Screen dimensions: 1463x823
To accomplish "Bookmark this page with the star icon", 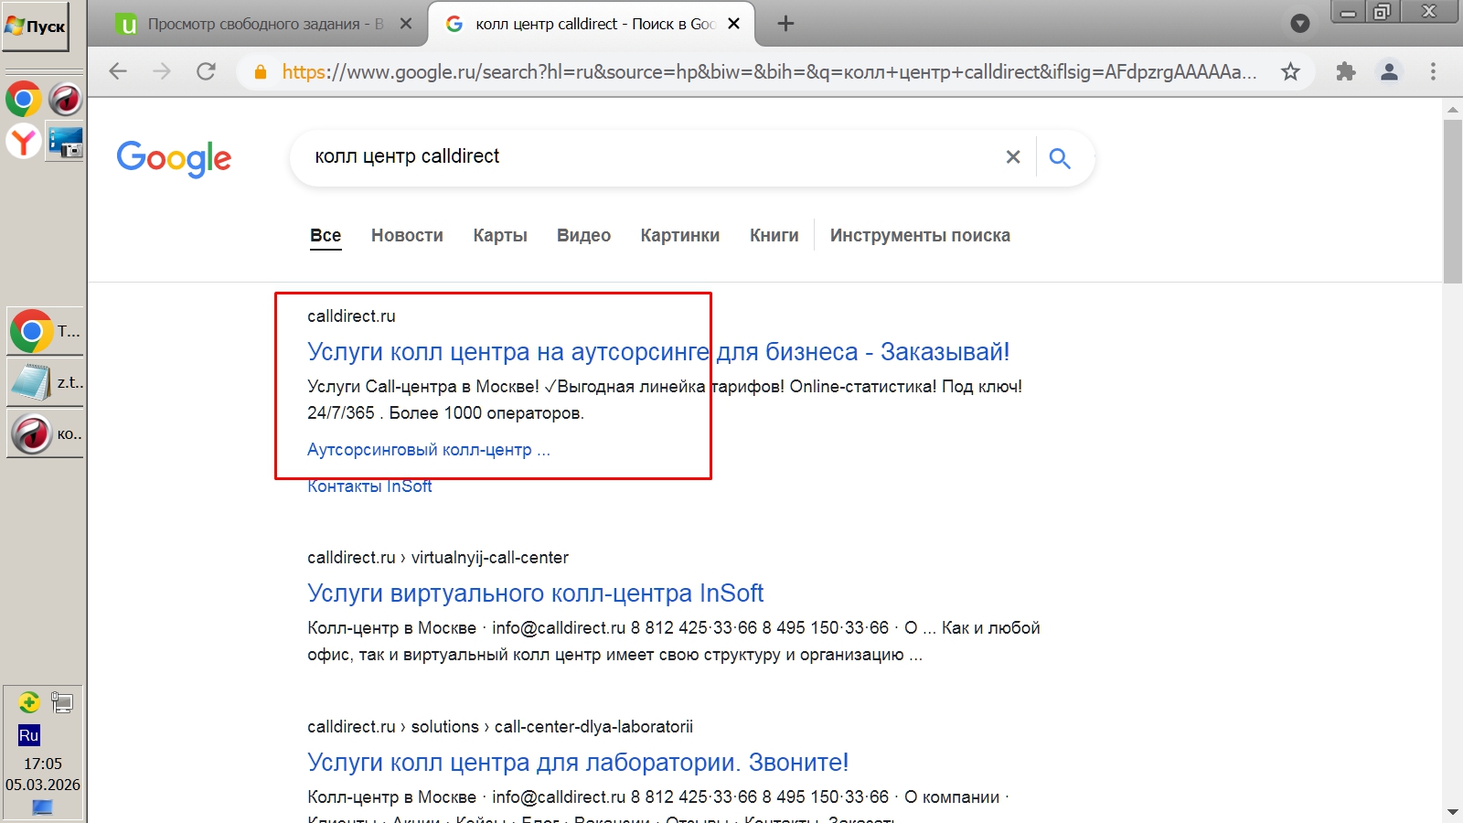I will click(1290, 71).
